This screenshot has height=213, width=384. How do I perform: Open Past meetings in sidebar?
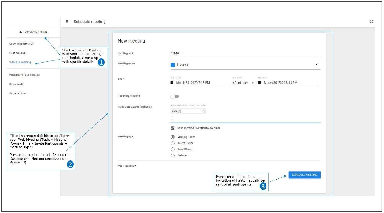click(18, 53)
